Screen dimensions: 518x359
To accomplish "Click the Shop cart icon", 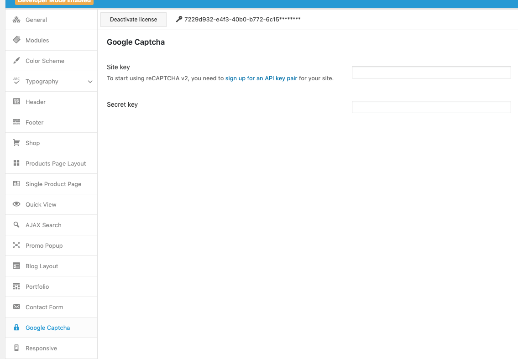I will [16, 143].
